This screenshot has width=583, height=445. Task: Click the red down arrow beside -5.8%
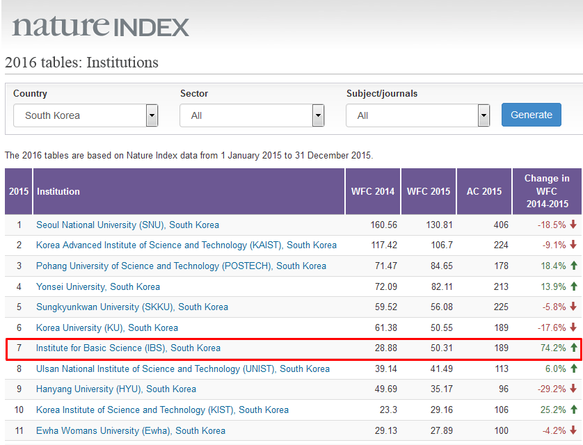click(x=573, y=307)
